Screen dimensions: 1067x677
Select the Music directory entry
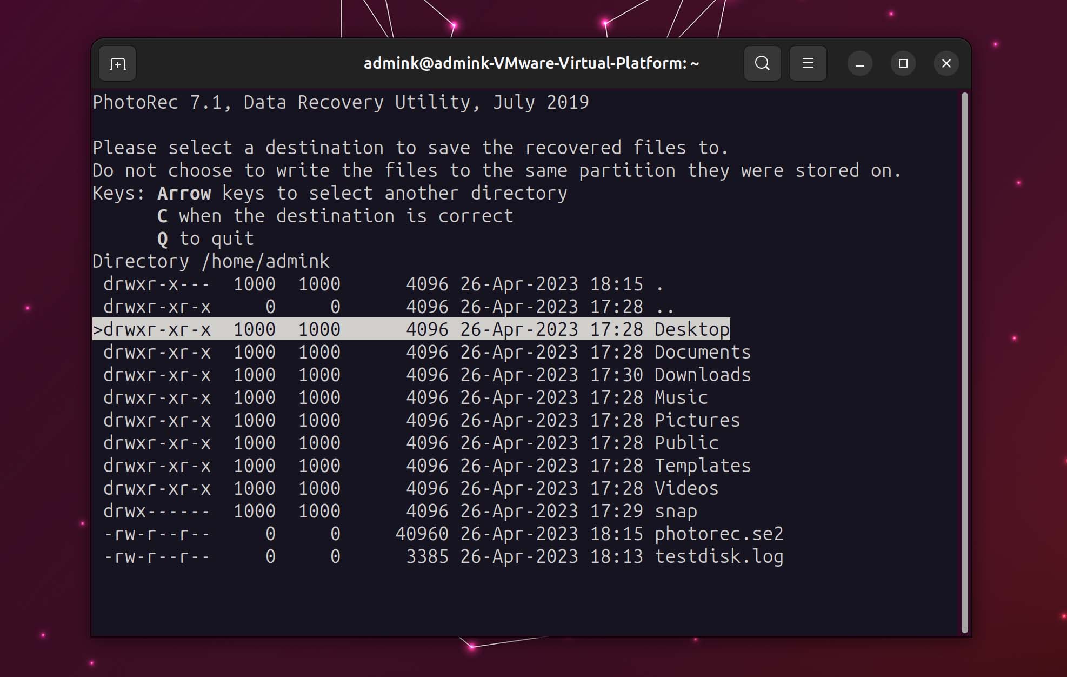point(405,397)
